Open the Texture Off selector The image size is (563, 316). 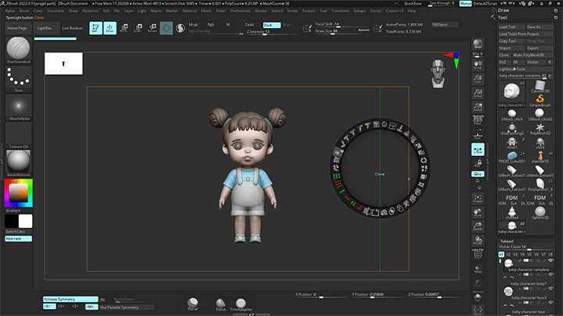(x=18, y=136)
